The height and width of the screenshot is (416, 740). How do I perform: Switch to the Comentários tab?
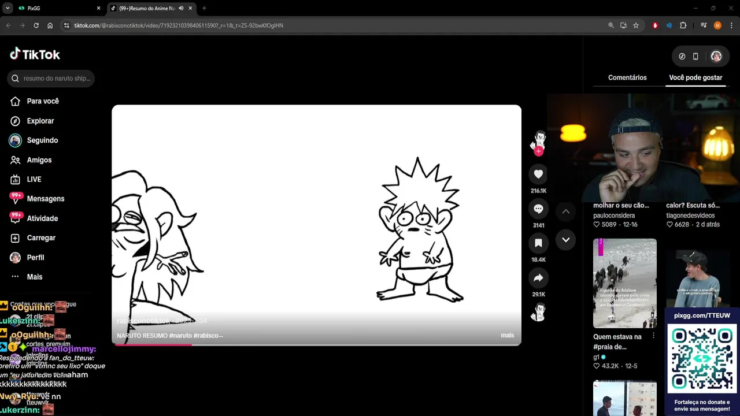point(627,77)
